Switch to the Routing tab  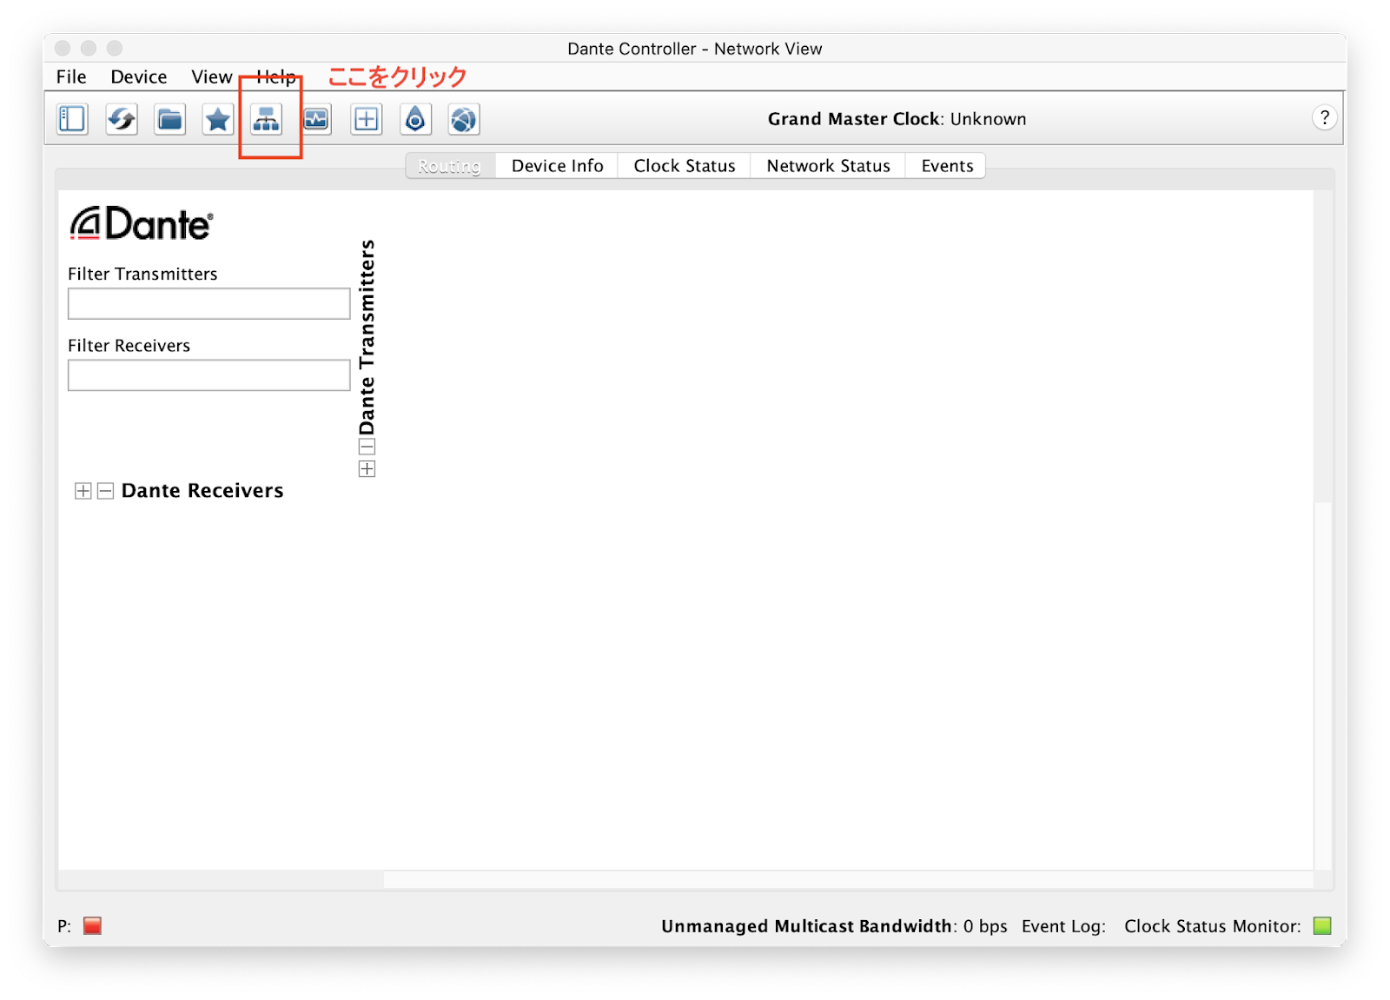click(450, 166)
